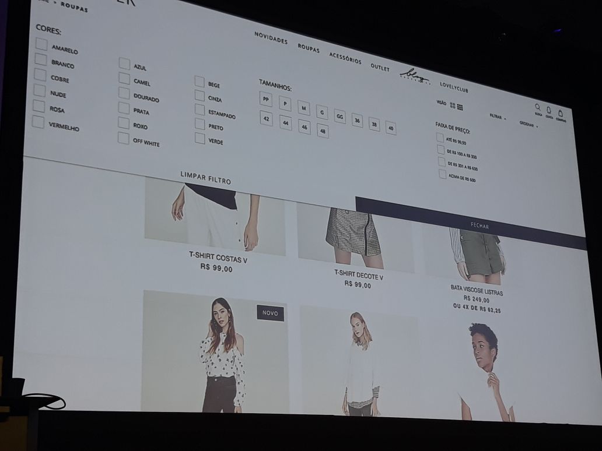Switch to three-column grid view

click(460, 107)
